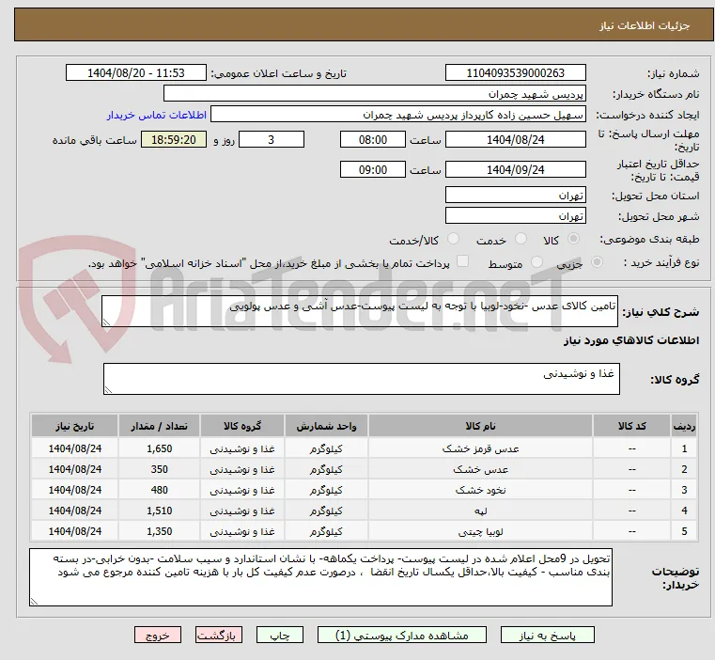Choose the متوسط purchase type radio
The image size is (715, 660).
pos(536,262)
